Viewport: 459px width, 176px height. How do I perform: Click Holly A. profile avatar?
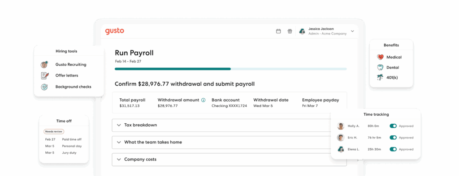pyautogui.click(x=341, y=126)
